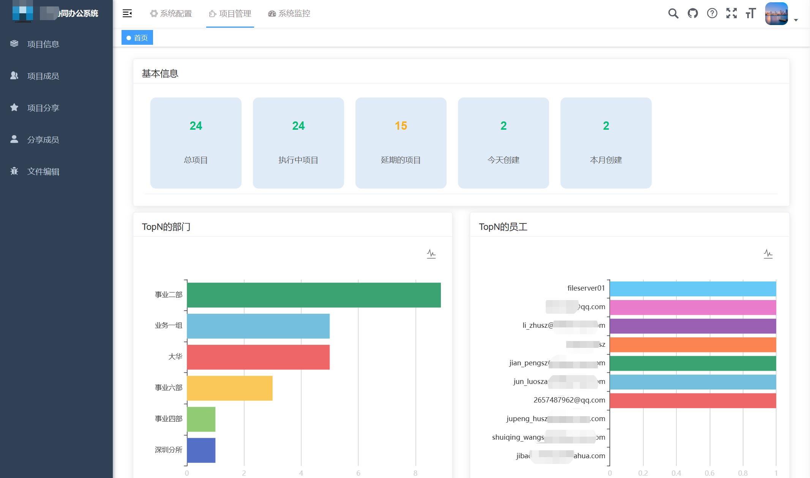Collapse the sidebar with hamburger icon
The height and width of the screenshot is (478, 810).
tap(127, 14)
